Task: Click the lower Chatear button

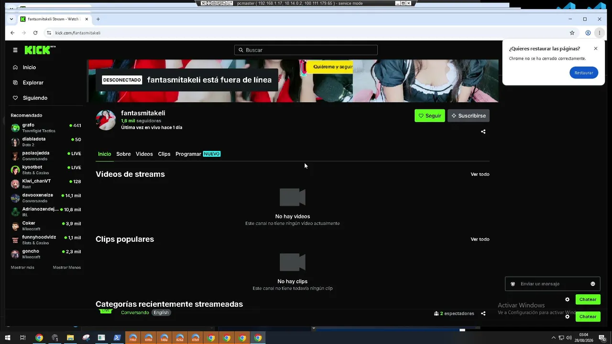Action: (x=588, y=317)
